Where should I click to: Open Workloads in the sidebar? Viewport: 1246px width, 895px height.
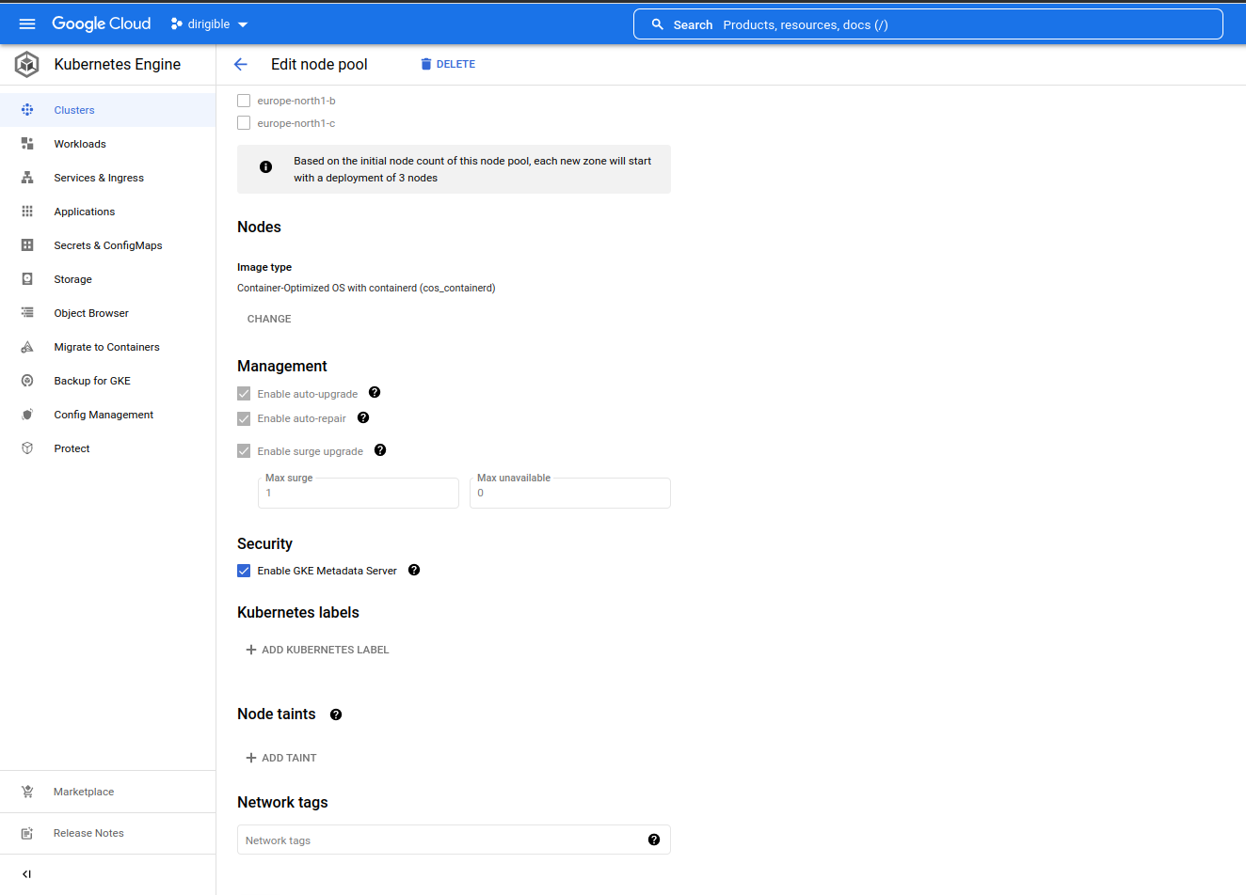point(80,144)
